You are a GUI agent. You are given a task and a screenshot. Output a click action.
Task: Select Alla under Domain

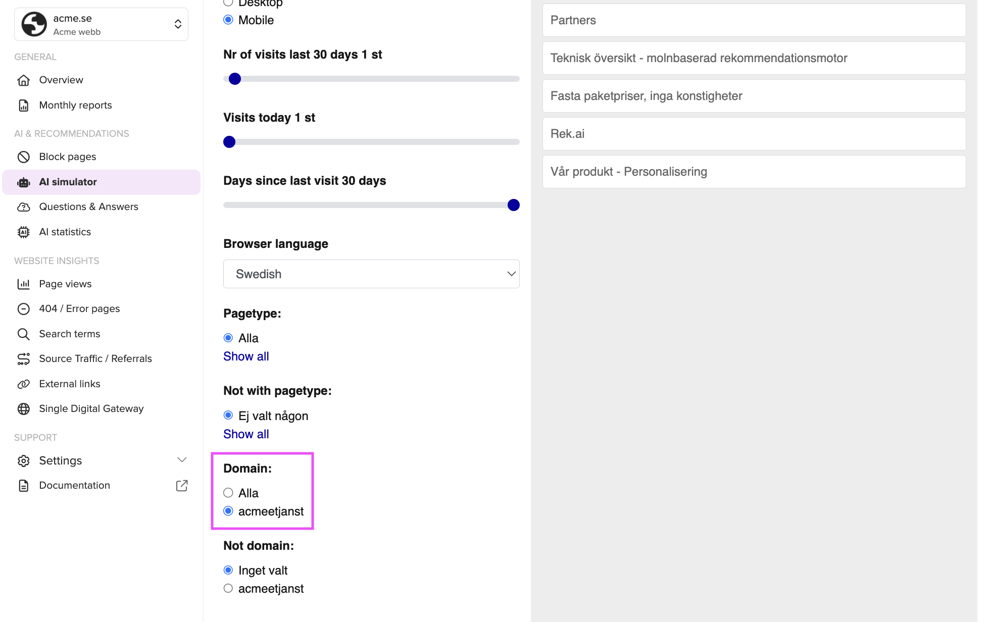point(228,493)
